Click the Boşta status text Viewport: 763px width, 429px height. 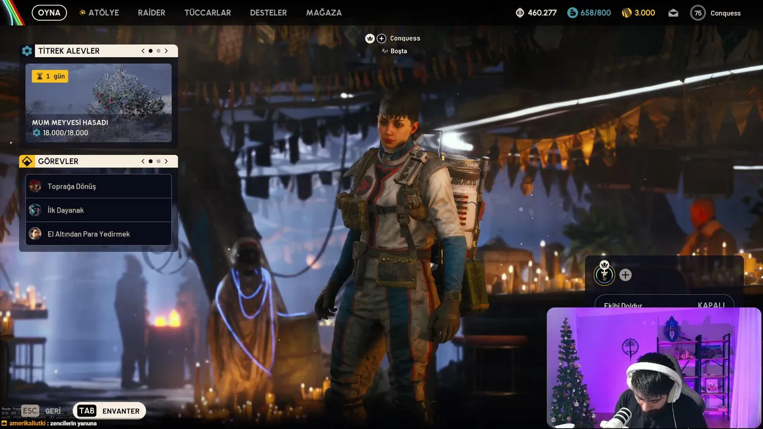click(399, 51)
